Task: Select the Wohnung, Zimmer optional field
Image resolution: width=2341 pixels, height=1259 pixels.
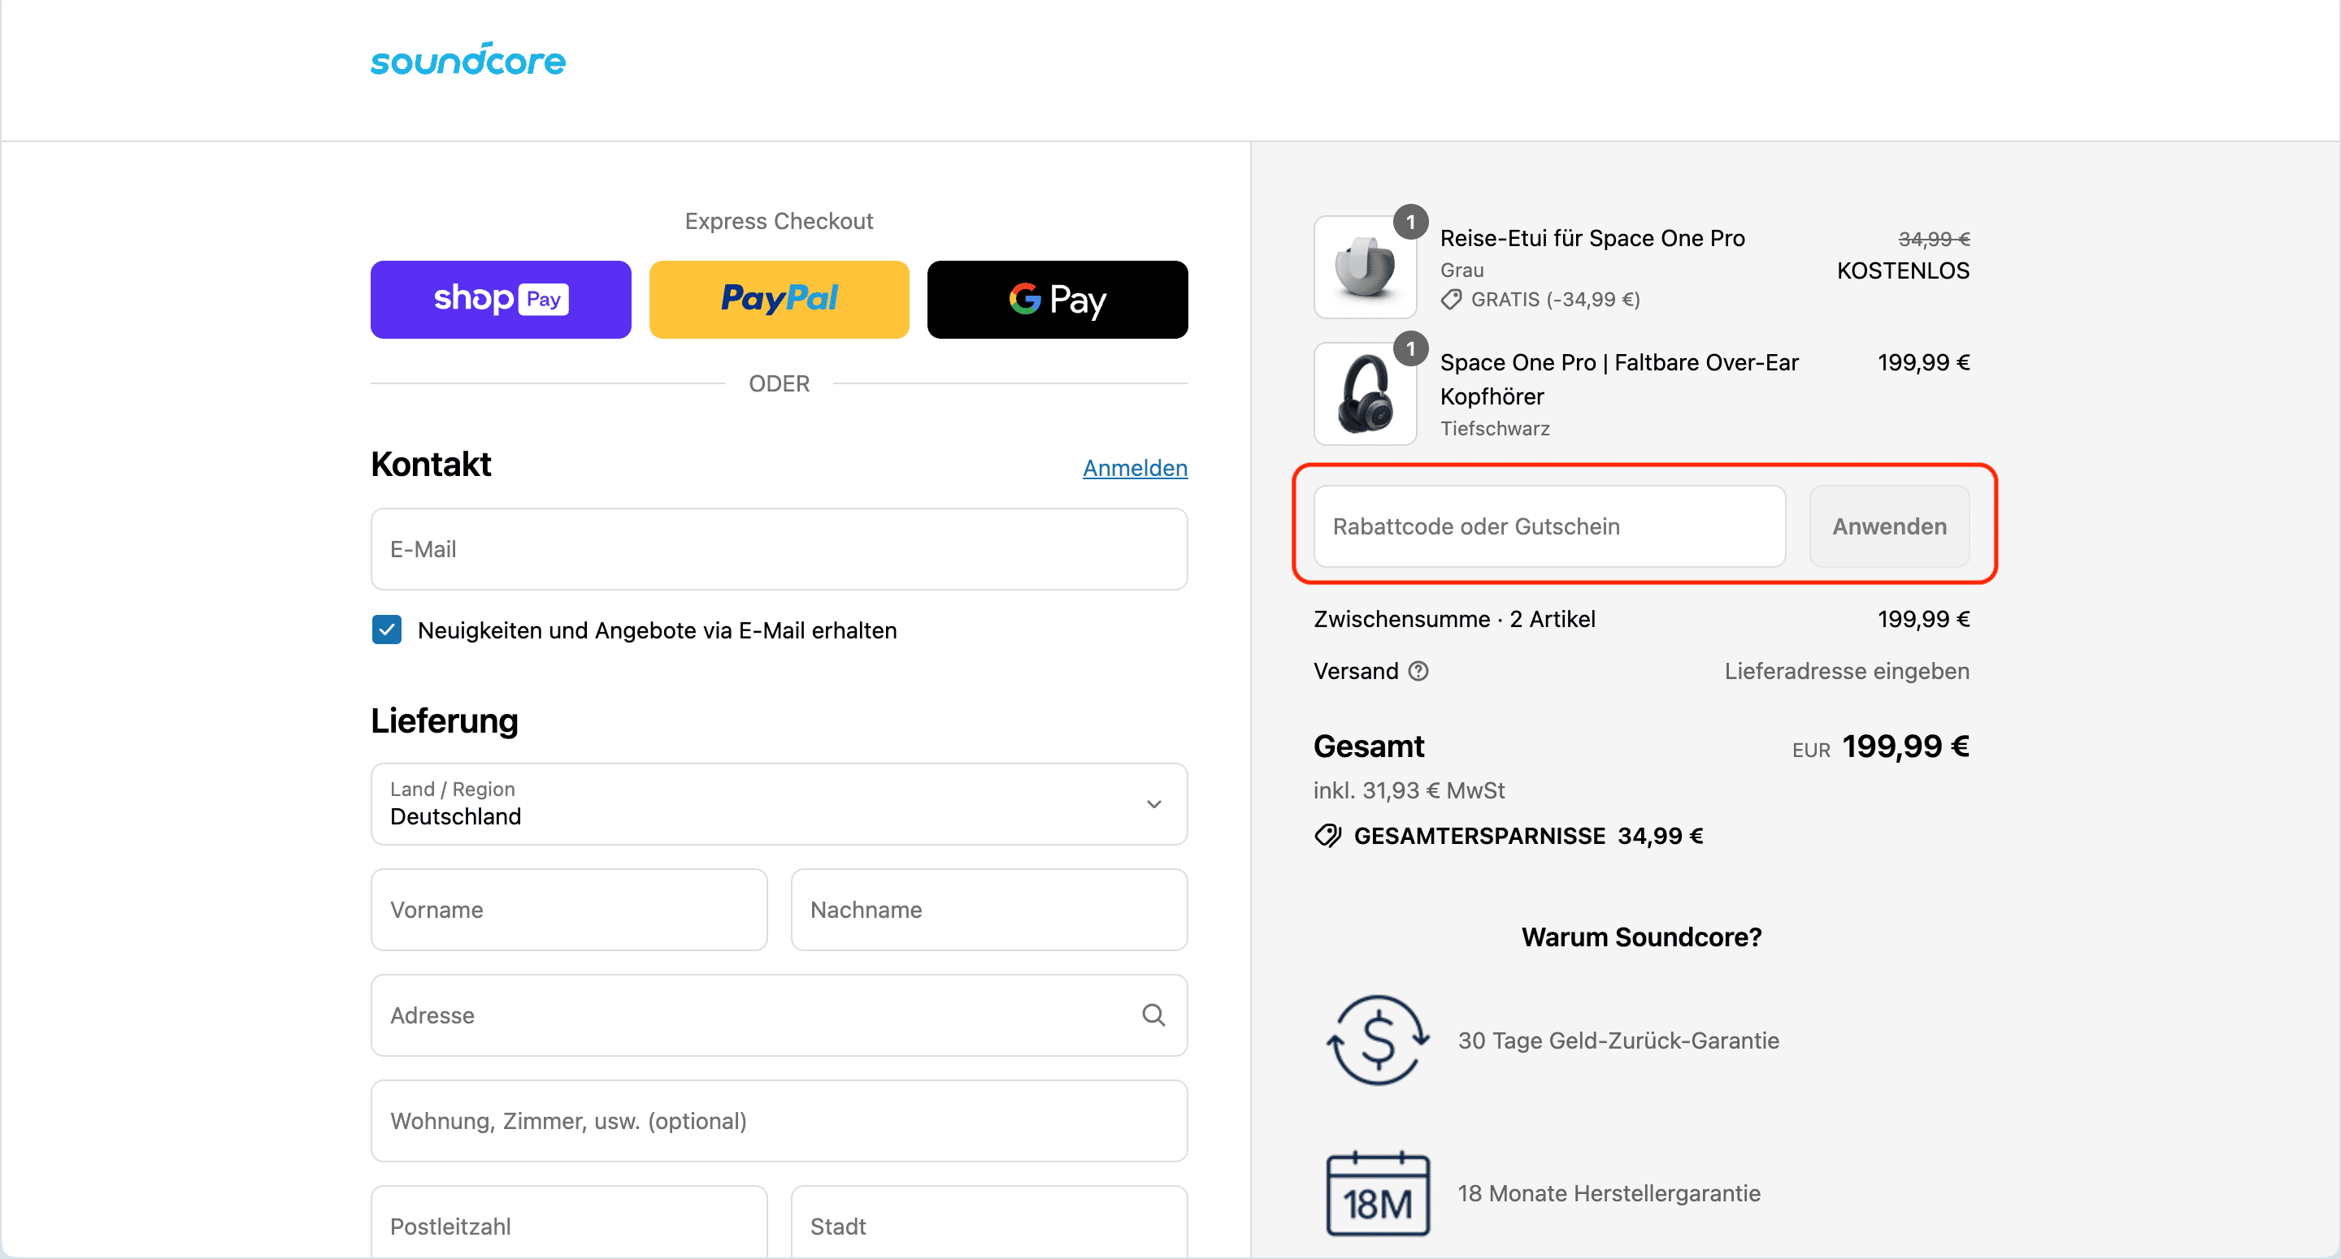Action: click(779, 1120)
